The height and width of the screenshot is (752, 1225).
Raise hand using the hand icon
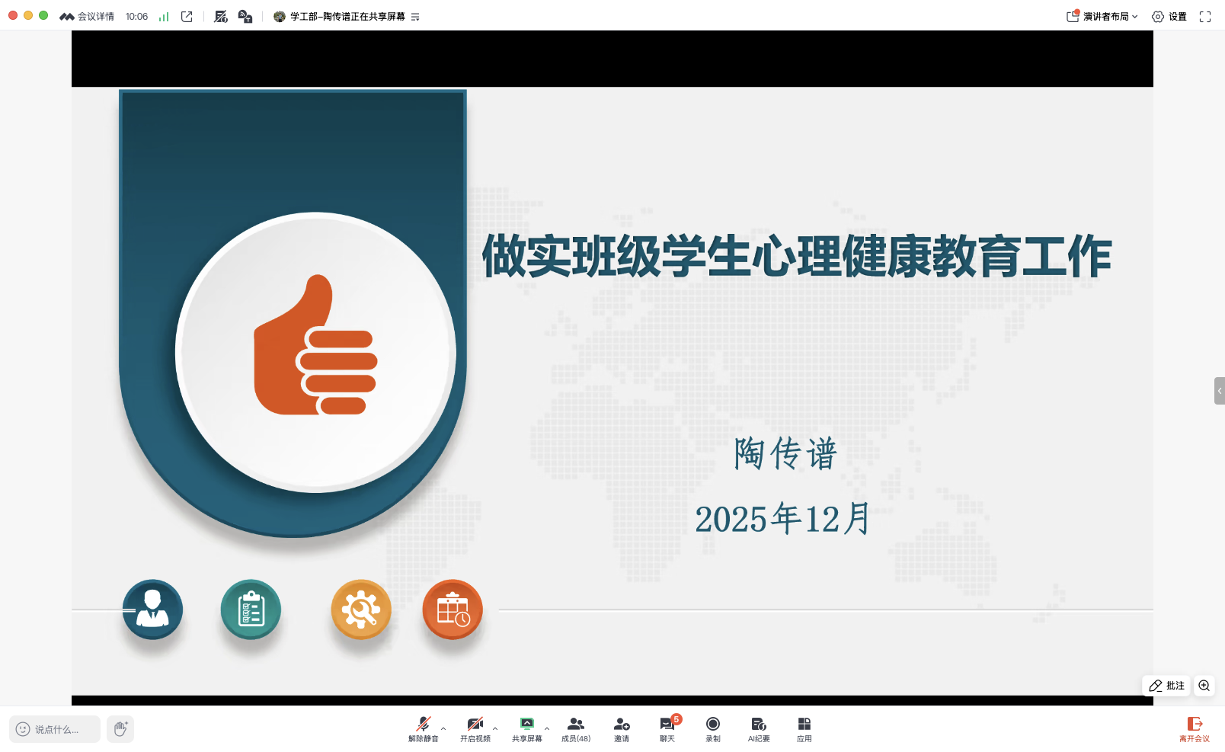coord(120,728)
